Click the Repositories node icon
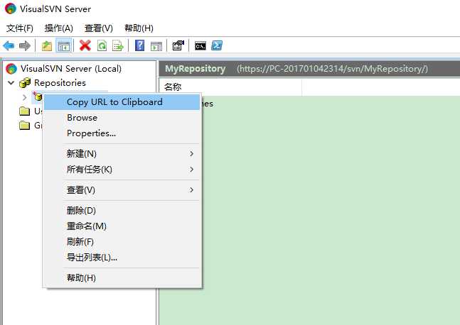 pos(25,83)
